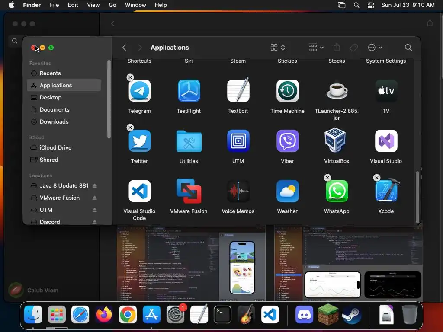Viewport: 443px width, 332px height.
Task: Open the Window menu
Action: click(135, 5)
